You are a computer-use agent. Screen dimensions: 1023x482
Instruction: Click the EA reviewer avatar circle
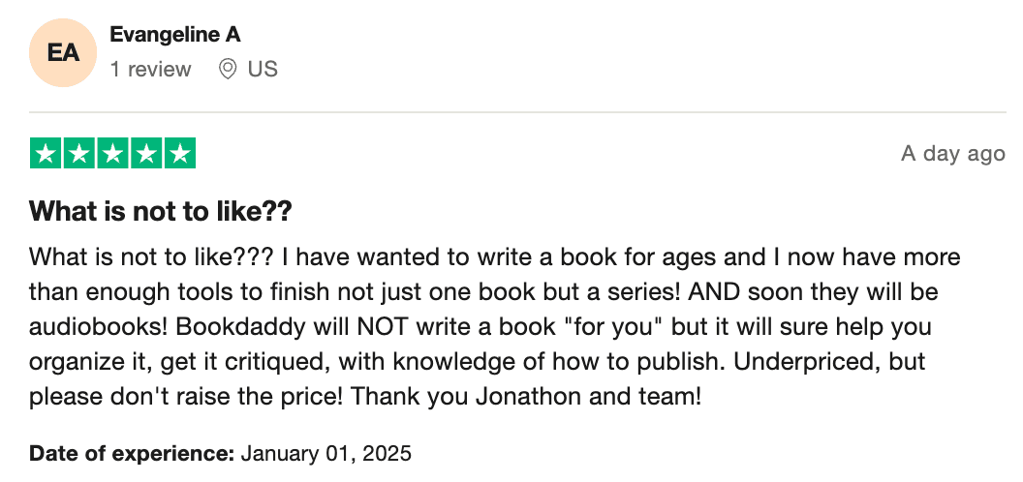tap(63, 52)
